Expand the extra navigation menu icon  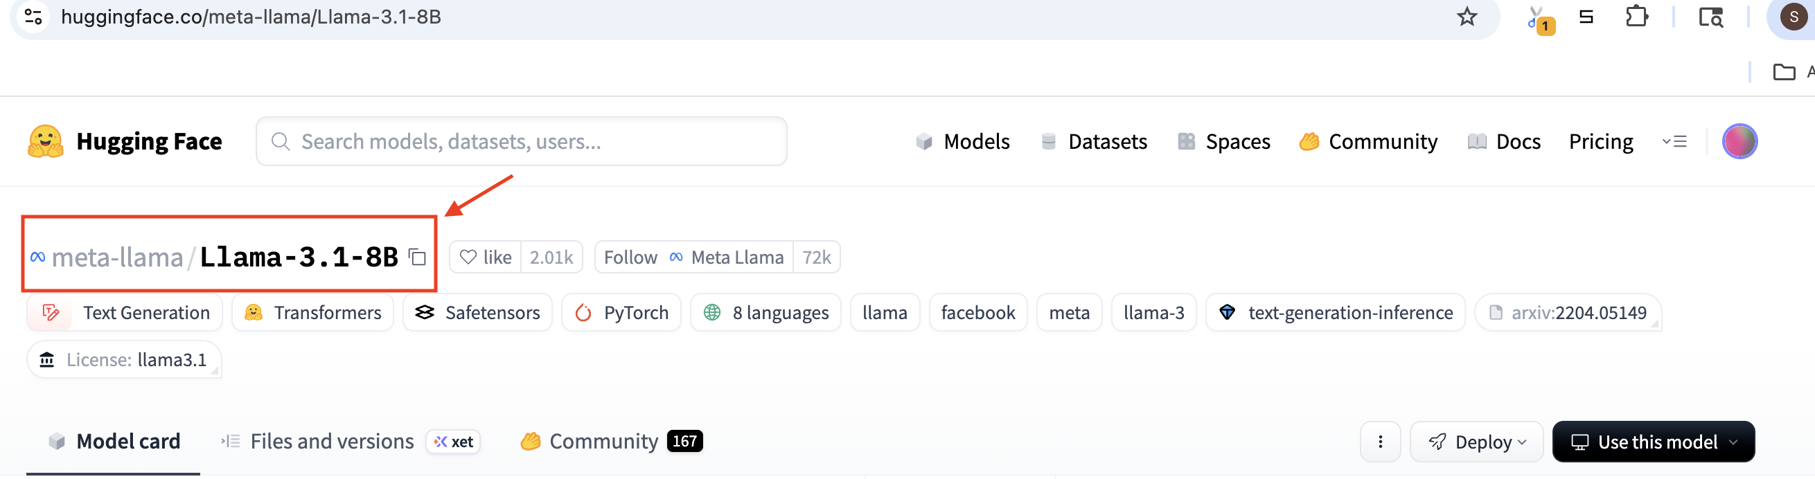pos(1675,142)
